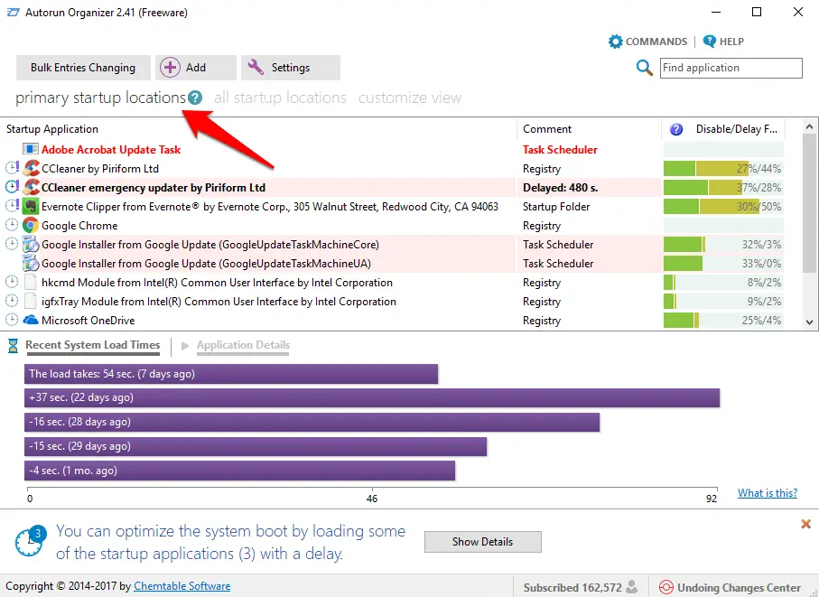Open Bulk Entries Changing

83,68
